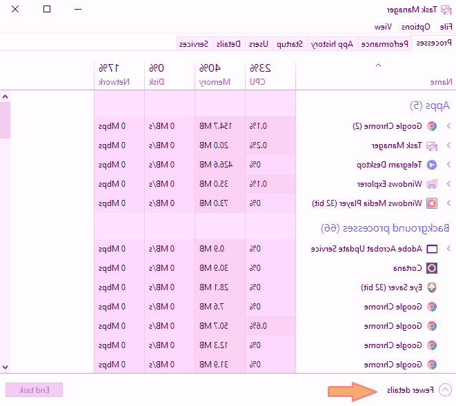Expand the Adobe Acrobat Update Service entry

point(448,249)
